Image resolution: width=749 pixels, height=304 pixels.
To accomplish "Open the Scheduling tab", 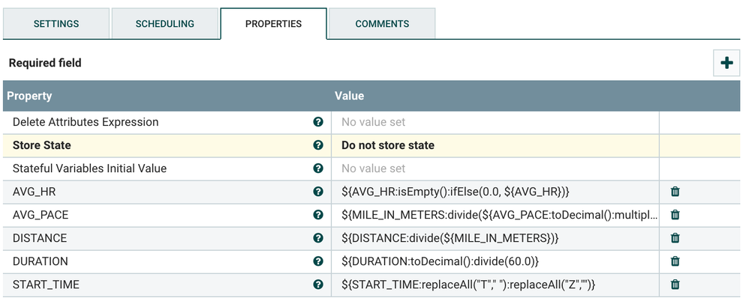I will 164,24.
